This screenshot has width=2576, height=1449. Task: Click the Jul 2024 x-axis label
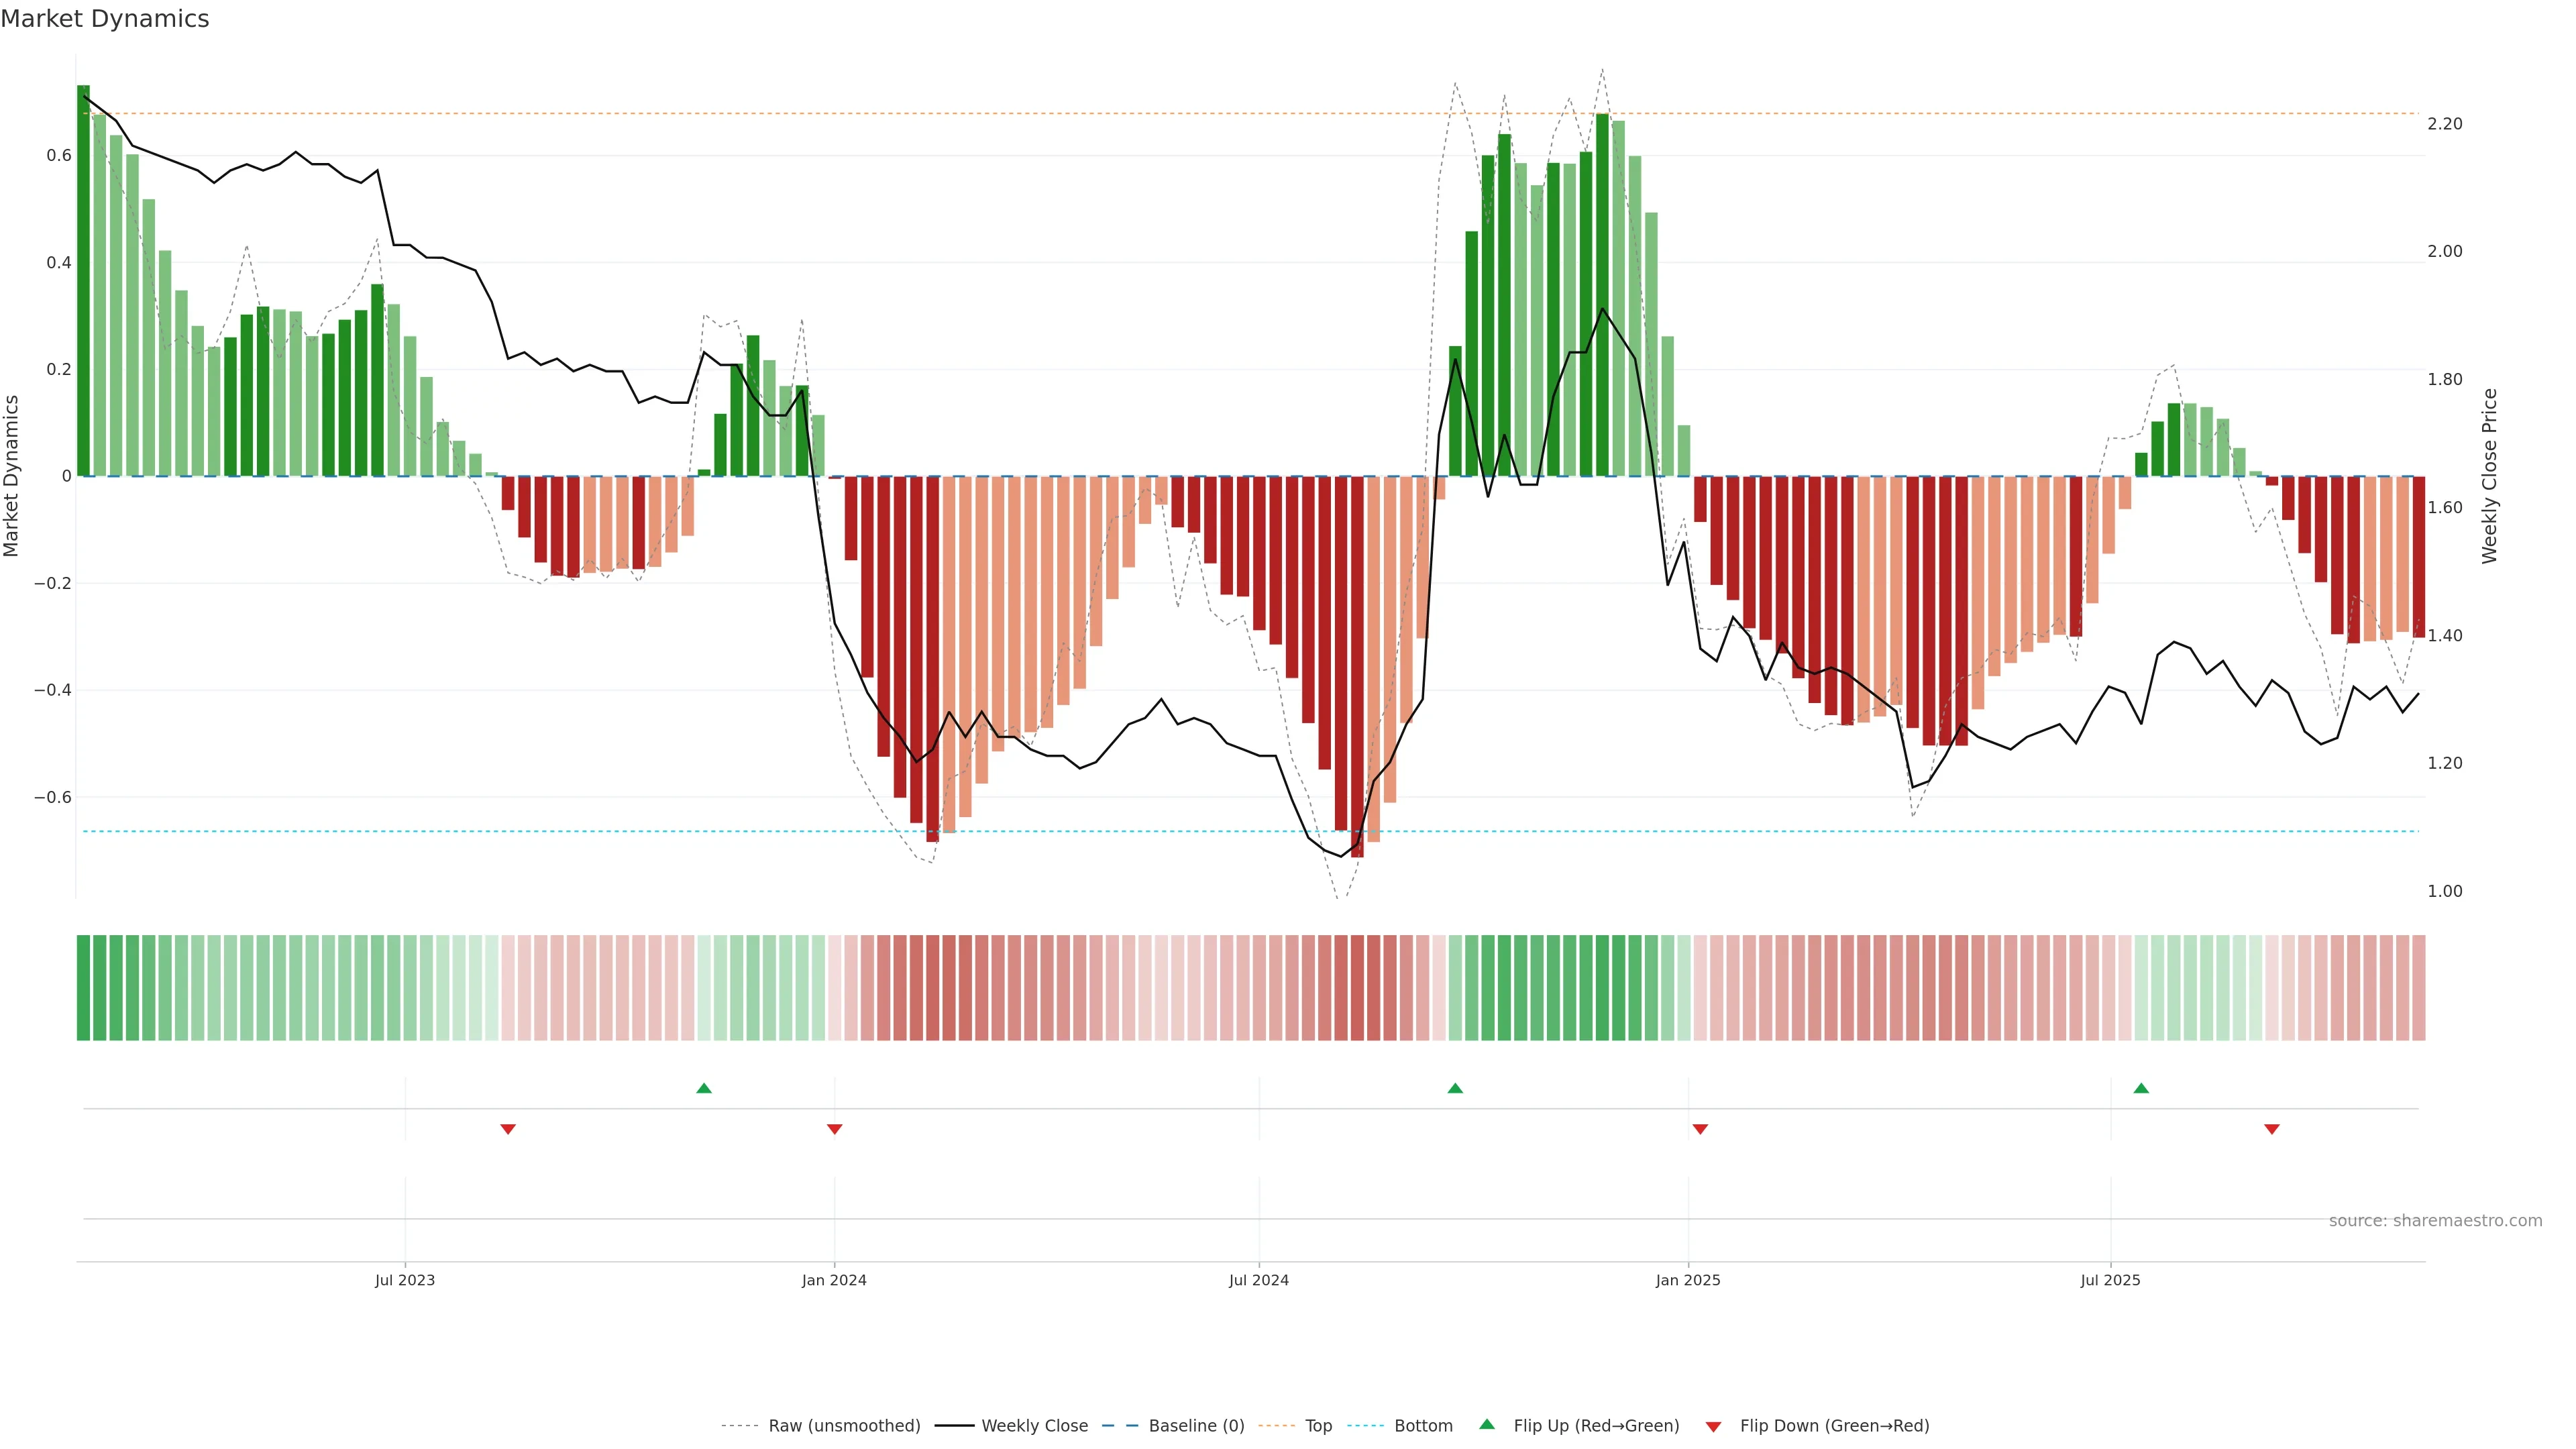1258,1280
